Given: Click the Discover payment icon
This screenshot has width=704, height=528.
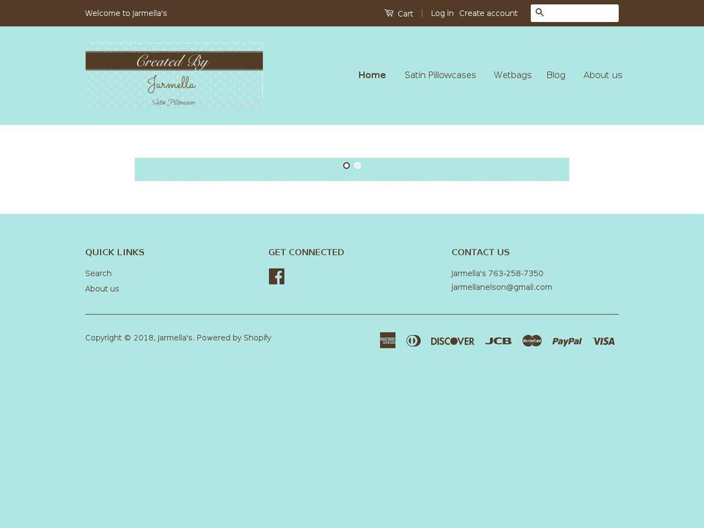Looking at the screenshot, I should tap(452, 341).
